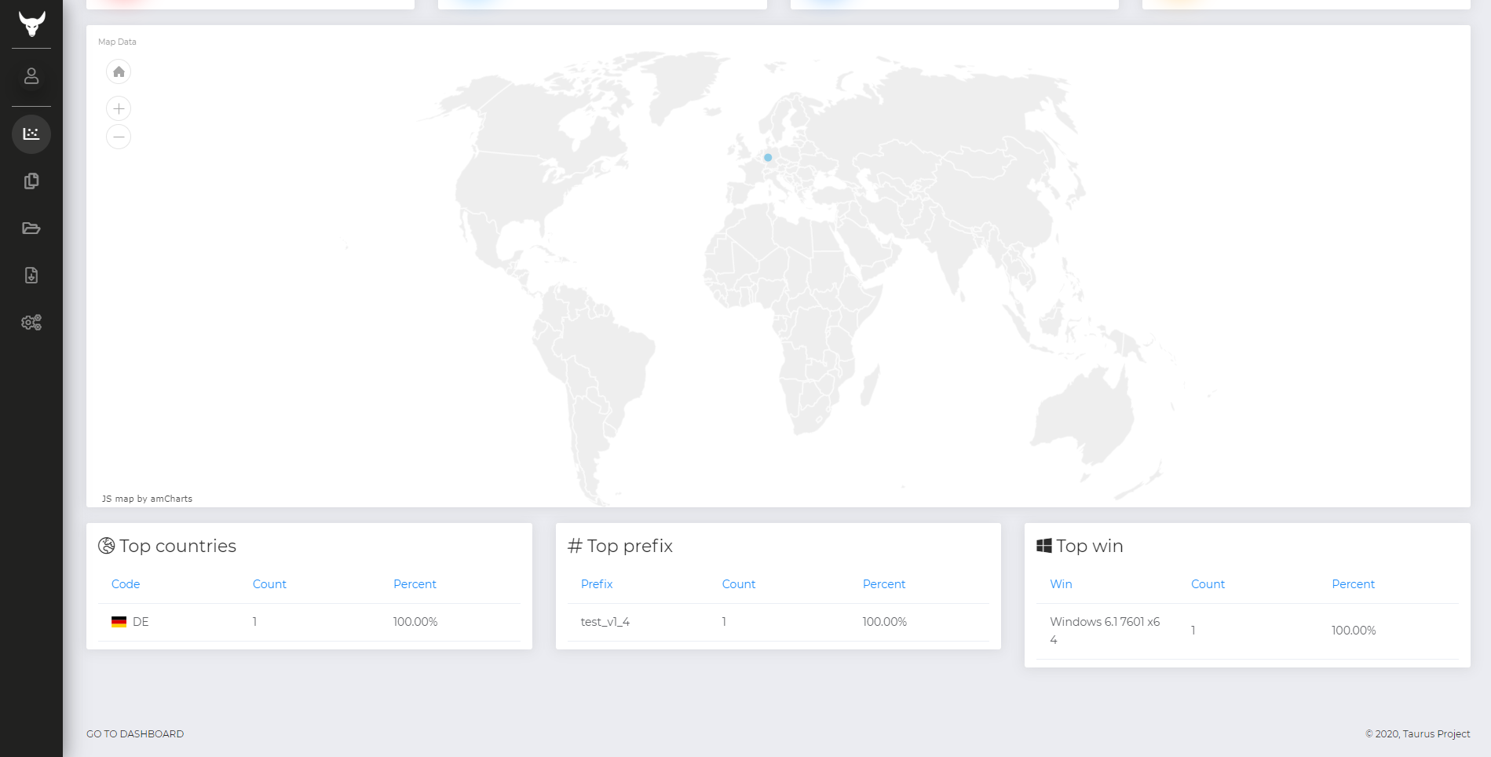Click Percent header in Top prefix
The image size is (1491, 757).
tap(884, 584)
